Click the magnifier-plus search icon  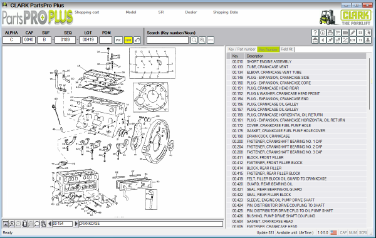(202, 40)
